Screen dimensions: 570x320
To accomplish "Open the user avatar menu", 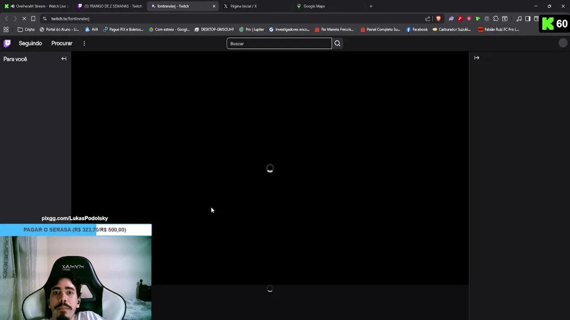I will tap(563, 43).
